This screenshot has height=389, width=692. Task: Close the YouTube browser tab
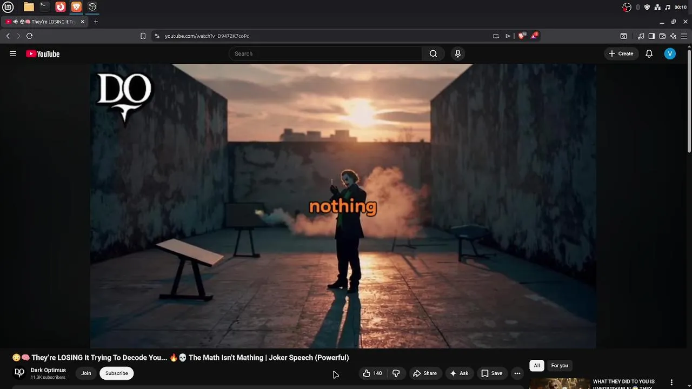tap(82, 22)
